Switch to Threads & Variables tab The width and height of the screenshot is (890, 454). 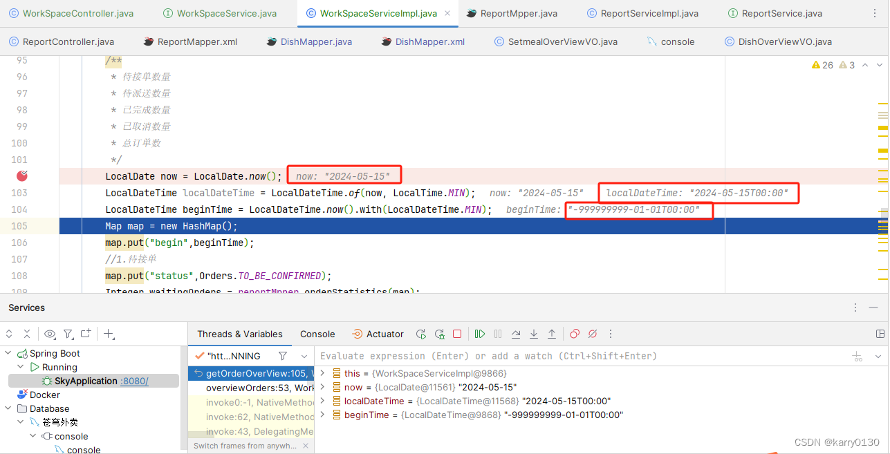coord(239,334)
